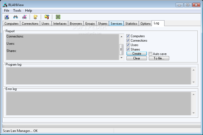Uncheck the Computers report checkbox
203x135 pixels.
[128, 36]
